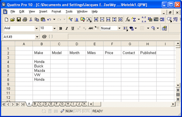Open the formula composer f(x) icon
182x117 pixels.
coord(128,19)
